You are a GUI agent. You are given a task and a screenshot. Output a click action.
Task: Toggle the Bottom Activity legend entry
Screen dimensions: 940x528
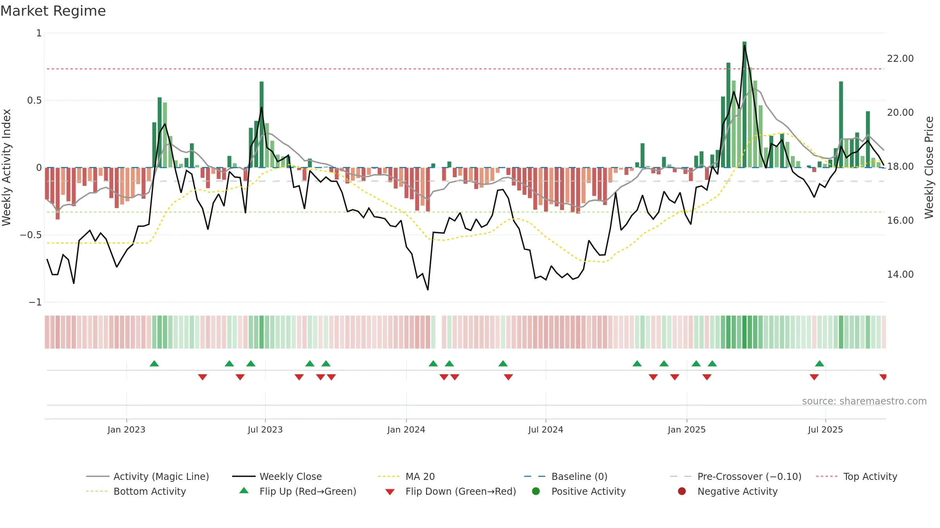coord(136,491)
